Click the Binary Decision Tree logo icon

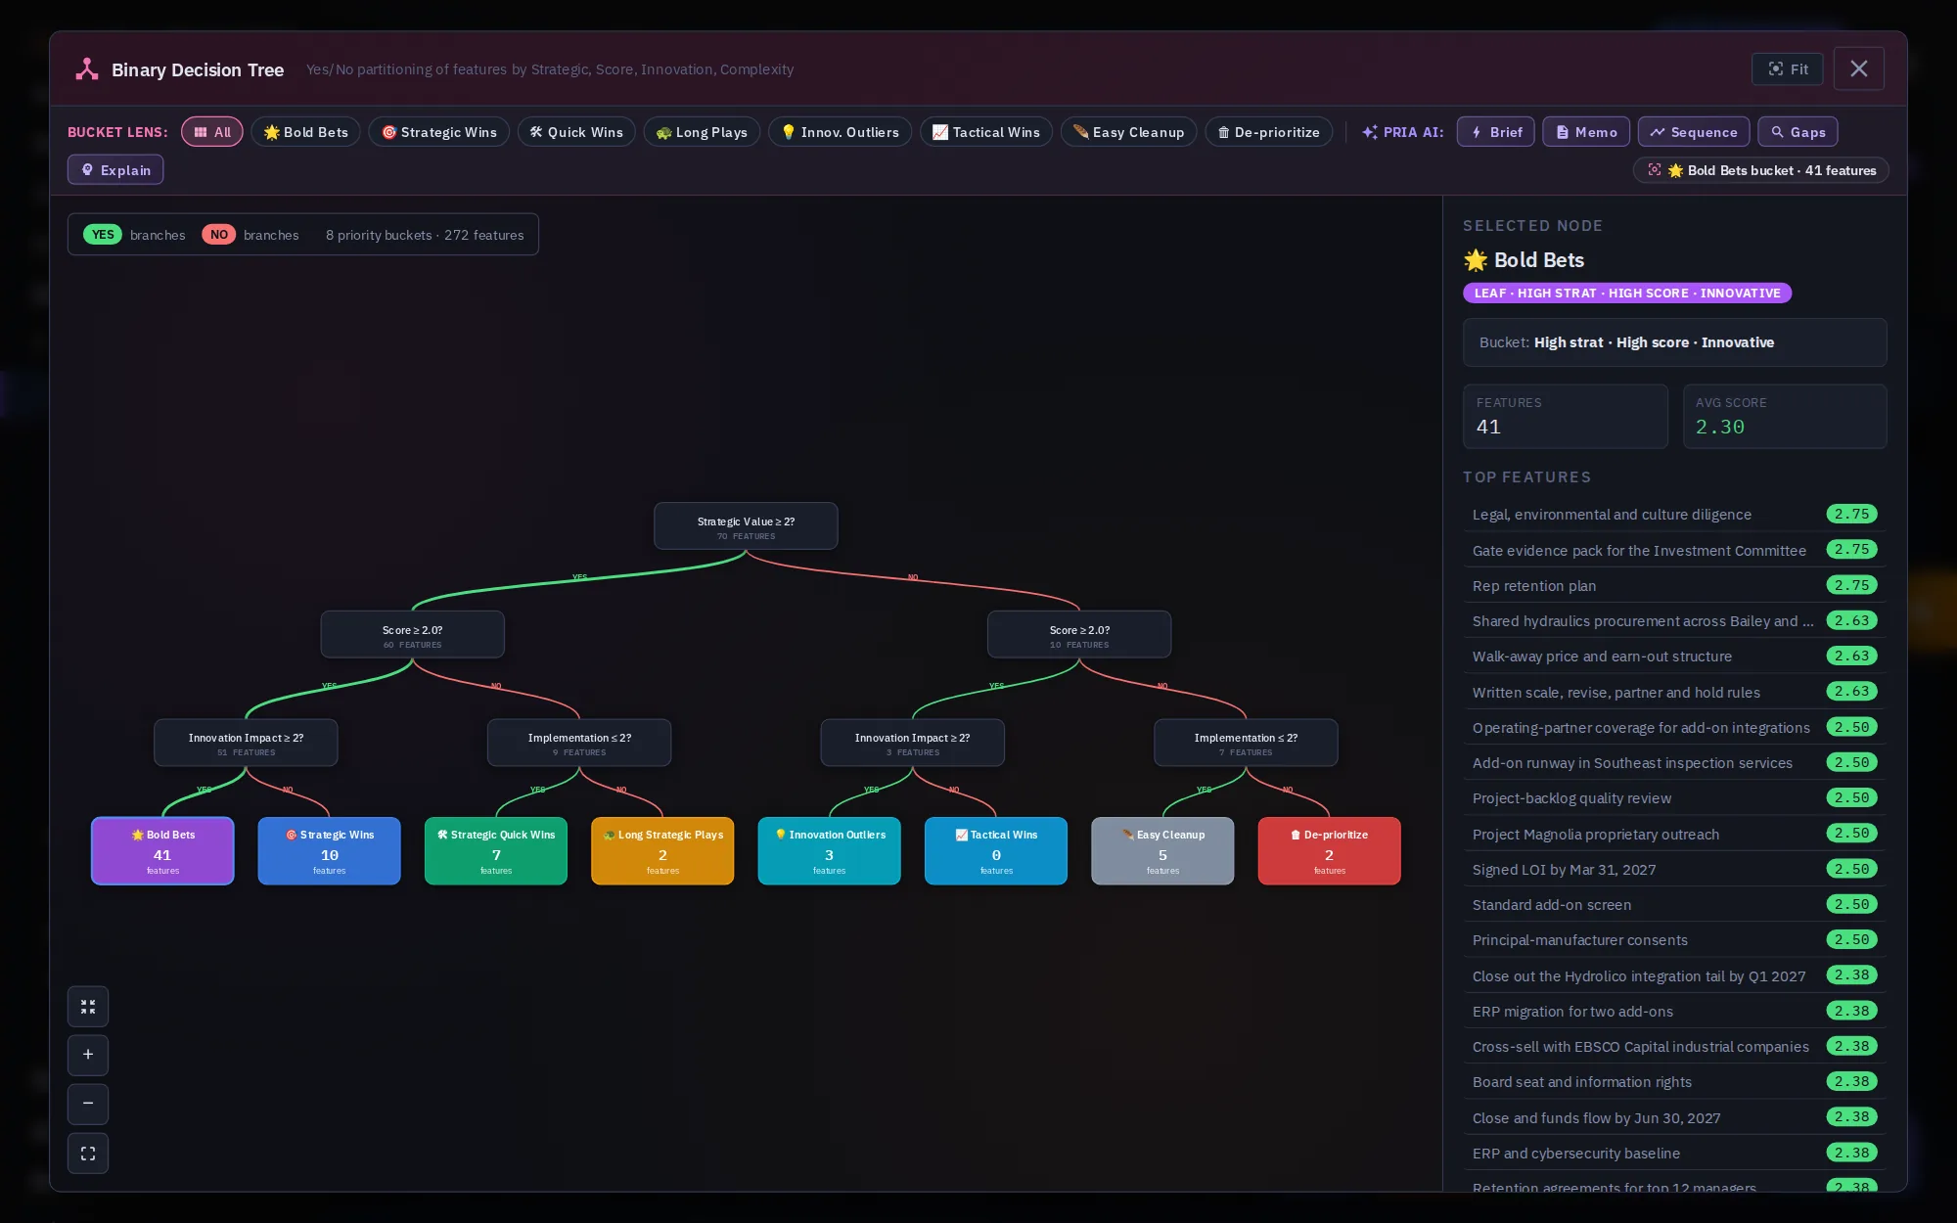coord(87,69)
